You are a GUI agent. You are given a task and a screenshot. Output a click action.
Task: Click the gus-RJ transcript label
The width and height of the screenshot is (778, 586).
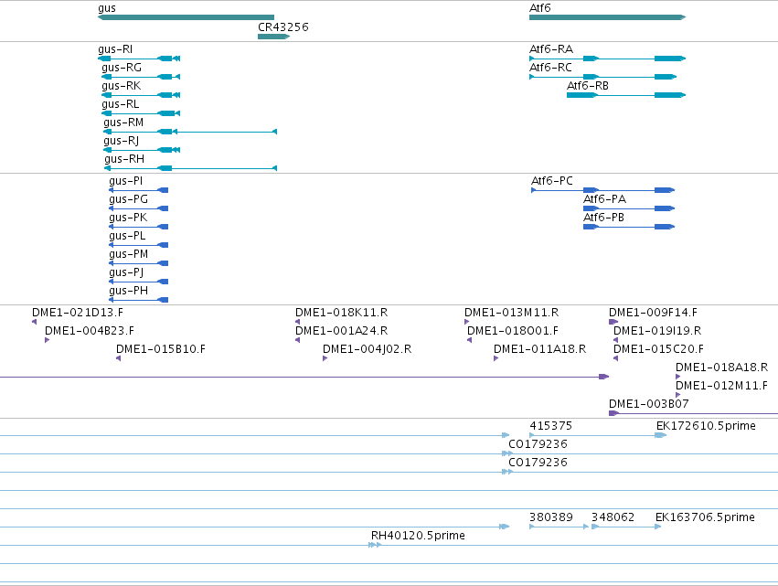121,141
